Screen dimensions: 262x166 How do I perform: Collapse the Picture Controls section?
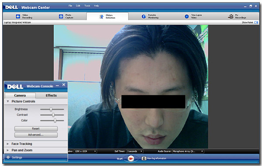tap(8, 101)
